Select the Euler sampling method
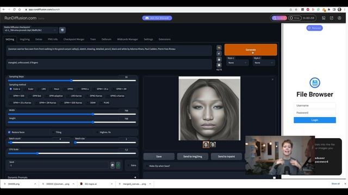The height and width of the screenshot is (195, 348). tap(29, 89)
